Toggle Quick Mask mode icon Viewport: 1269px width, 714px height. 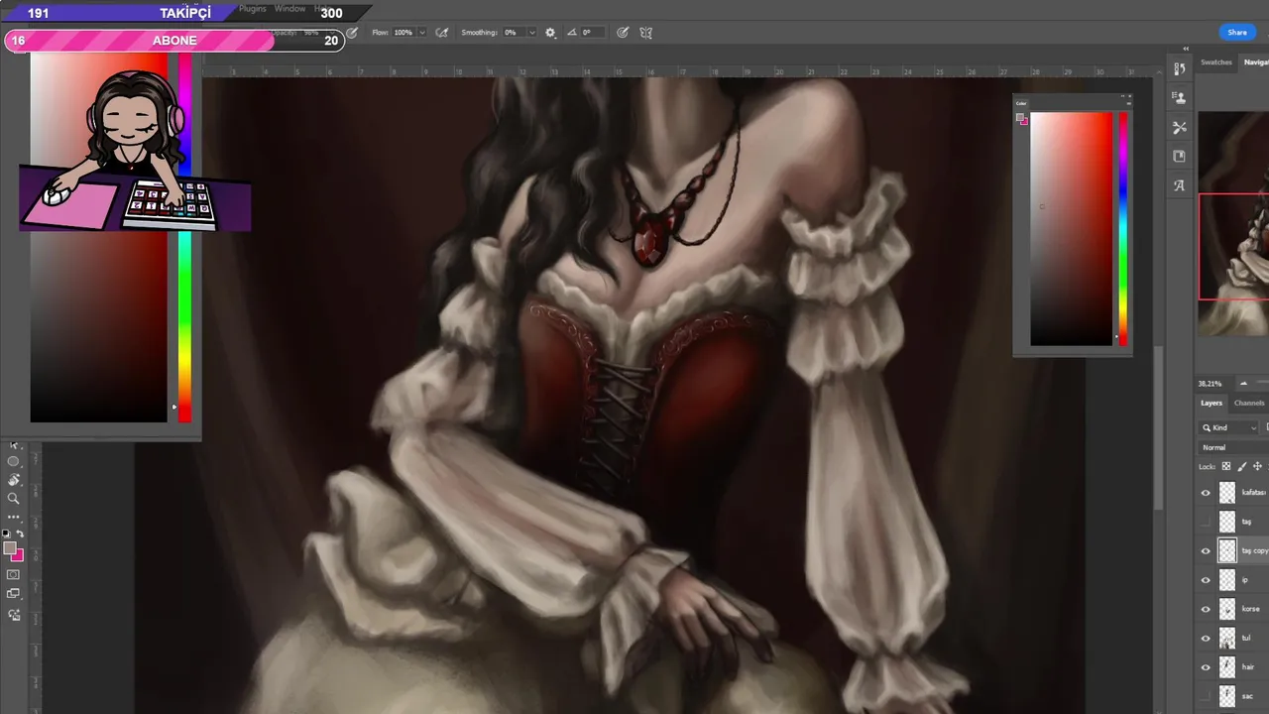tap(13, 575)
